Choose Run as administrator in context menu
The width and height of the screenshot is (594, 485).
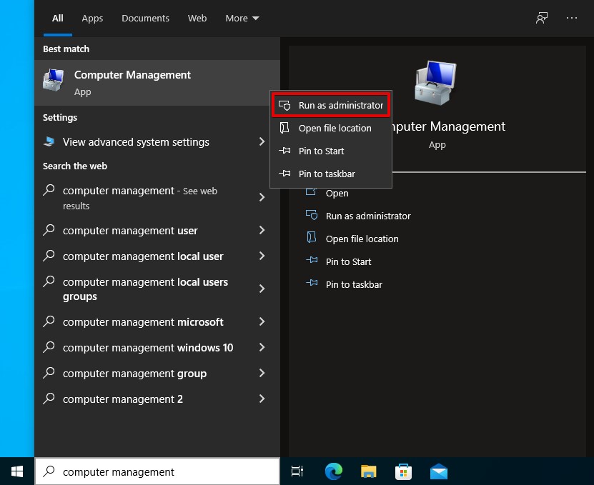331,105
